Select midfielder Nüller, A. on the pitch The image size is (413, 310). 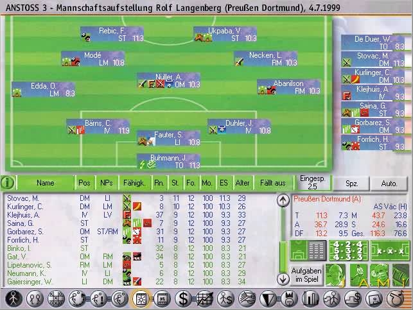[168, 80]
